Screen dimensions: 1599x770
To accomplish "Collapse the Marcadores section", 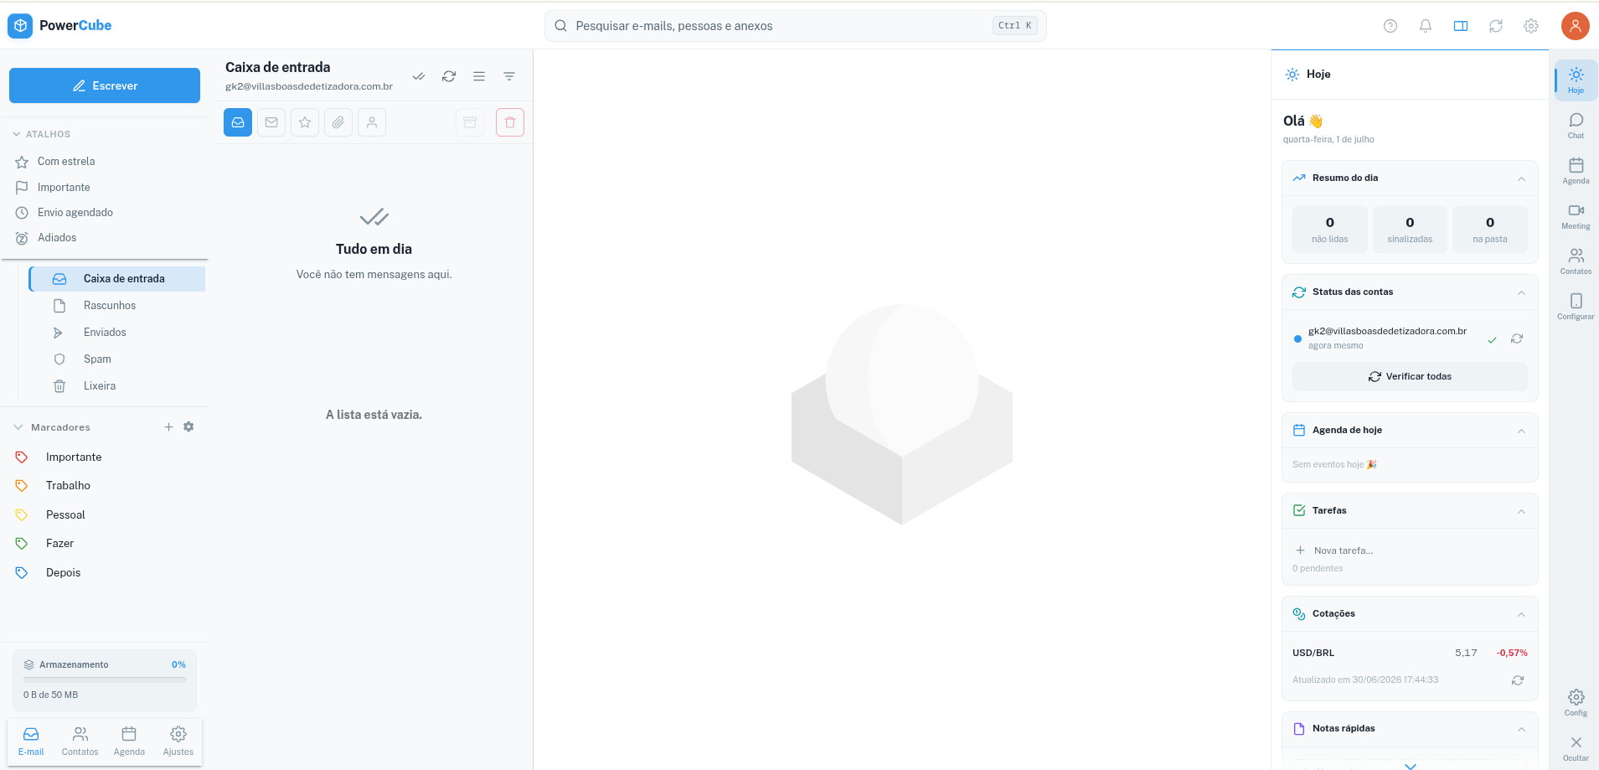I will pos(18,427).
